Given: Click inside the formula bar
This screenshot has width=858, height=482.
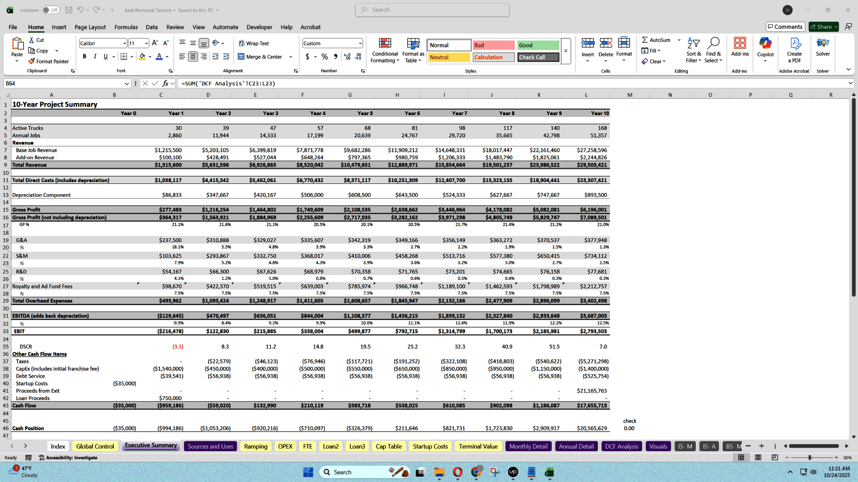Looking at the screenshot, I should [313, 83].
